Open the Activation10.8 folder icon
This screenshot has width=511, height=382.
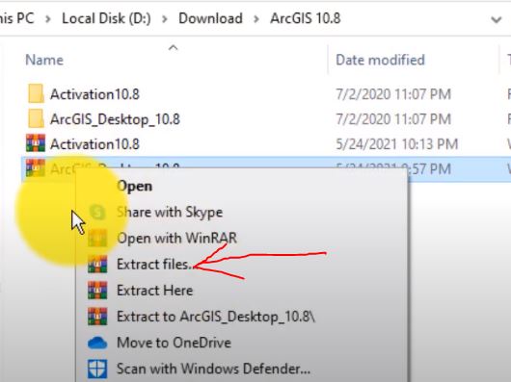[x=36, y=93]
